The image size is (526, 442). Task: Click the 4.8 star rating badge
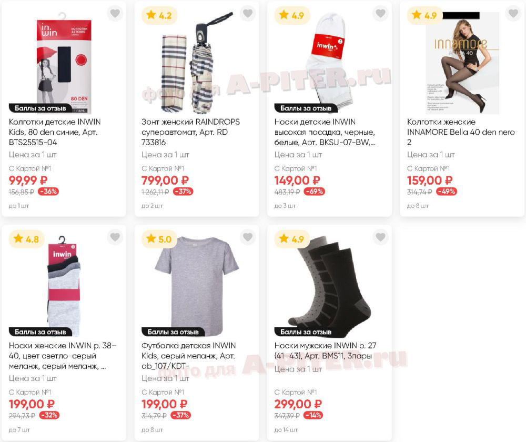tap(26, 239)
